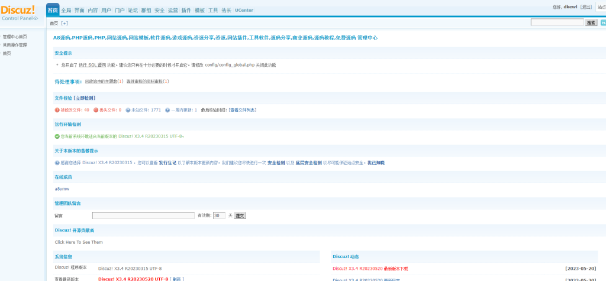
Task: Switch to the 插件 tab
Action: pos(186,11)
